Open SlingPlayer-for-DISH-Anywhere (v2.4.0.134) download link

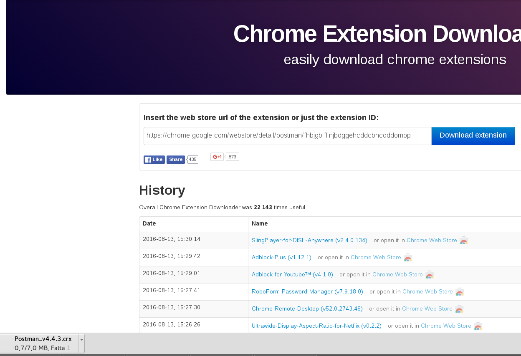pyautogui.click(x=309, y=241)
